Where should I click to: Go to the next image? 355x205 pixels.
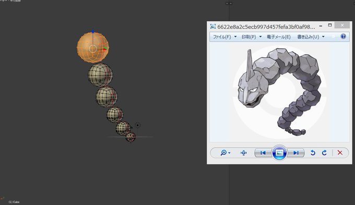(295, 152)
